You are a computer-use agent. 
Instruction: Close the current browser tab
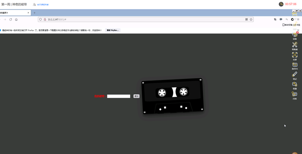click(x=28, y=13)
